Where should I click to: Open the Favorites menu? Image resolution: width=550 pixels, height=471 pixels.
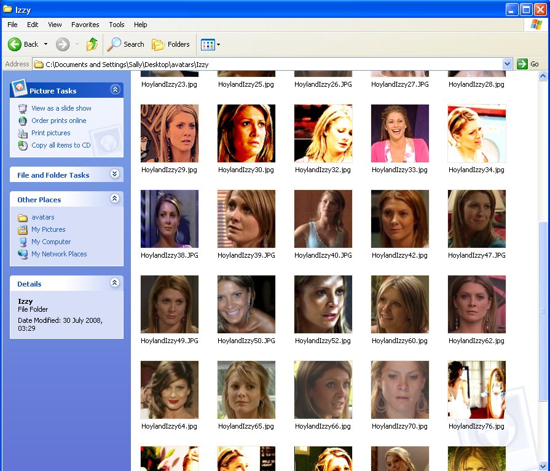[x=85, y=25]
